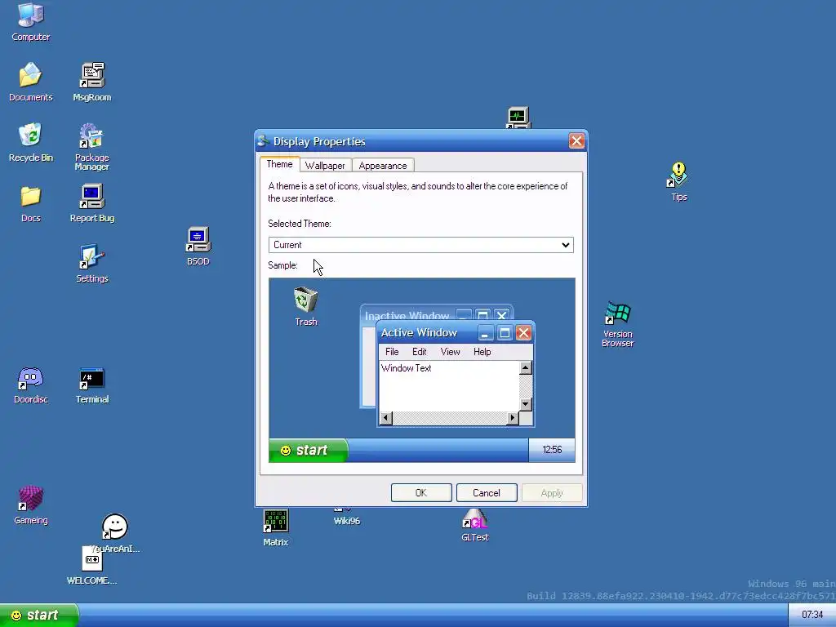The image size is (836, 627).
Task: Launch the Terminal desktop icon
Action: point(91,385)
